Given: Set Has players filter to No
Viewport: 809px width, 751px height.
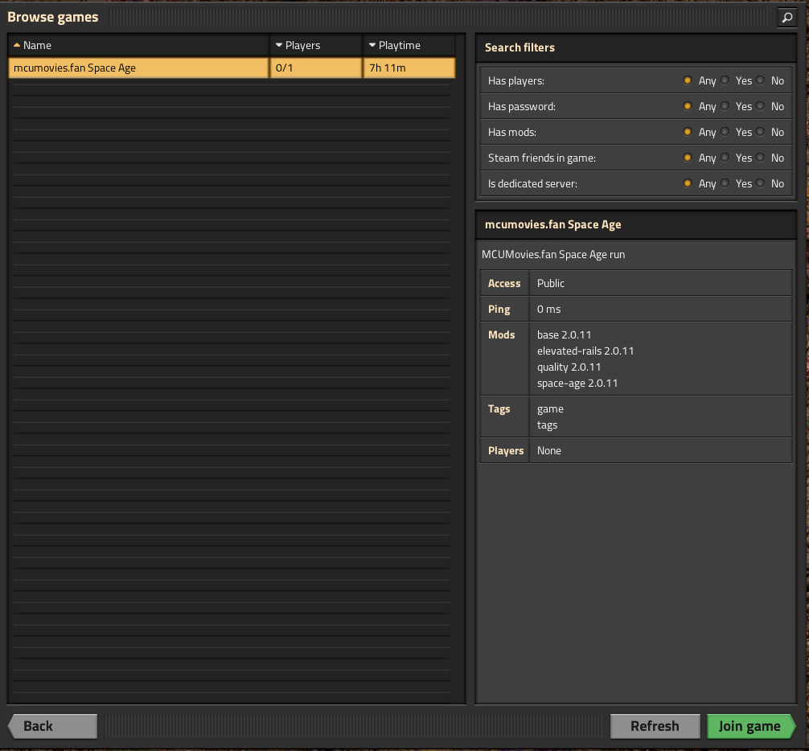Looking at the screenshot, I should 761,80.
